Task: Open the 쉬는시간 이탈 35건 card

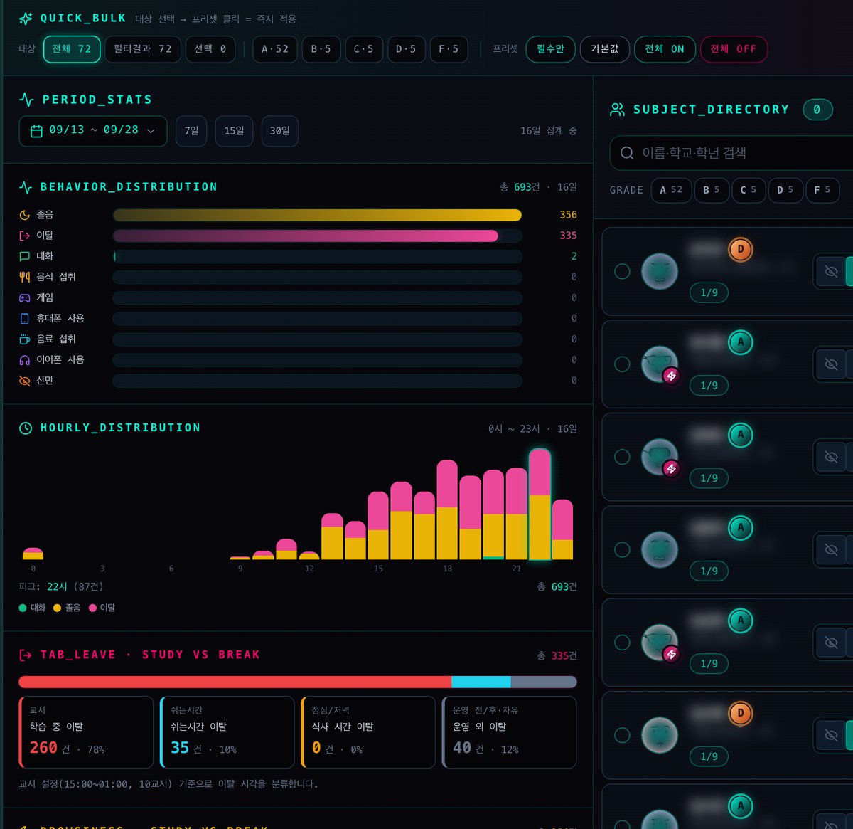Action: (227, 732)
